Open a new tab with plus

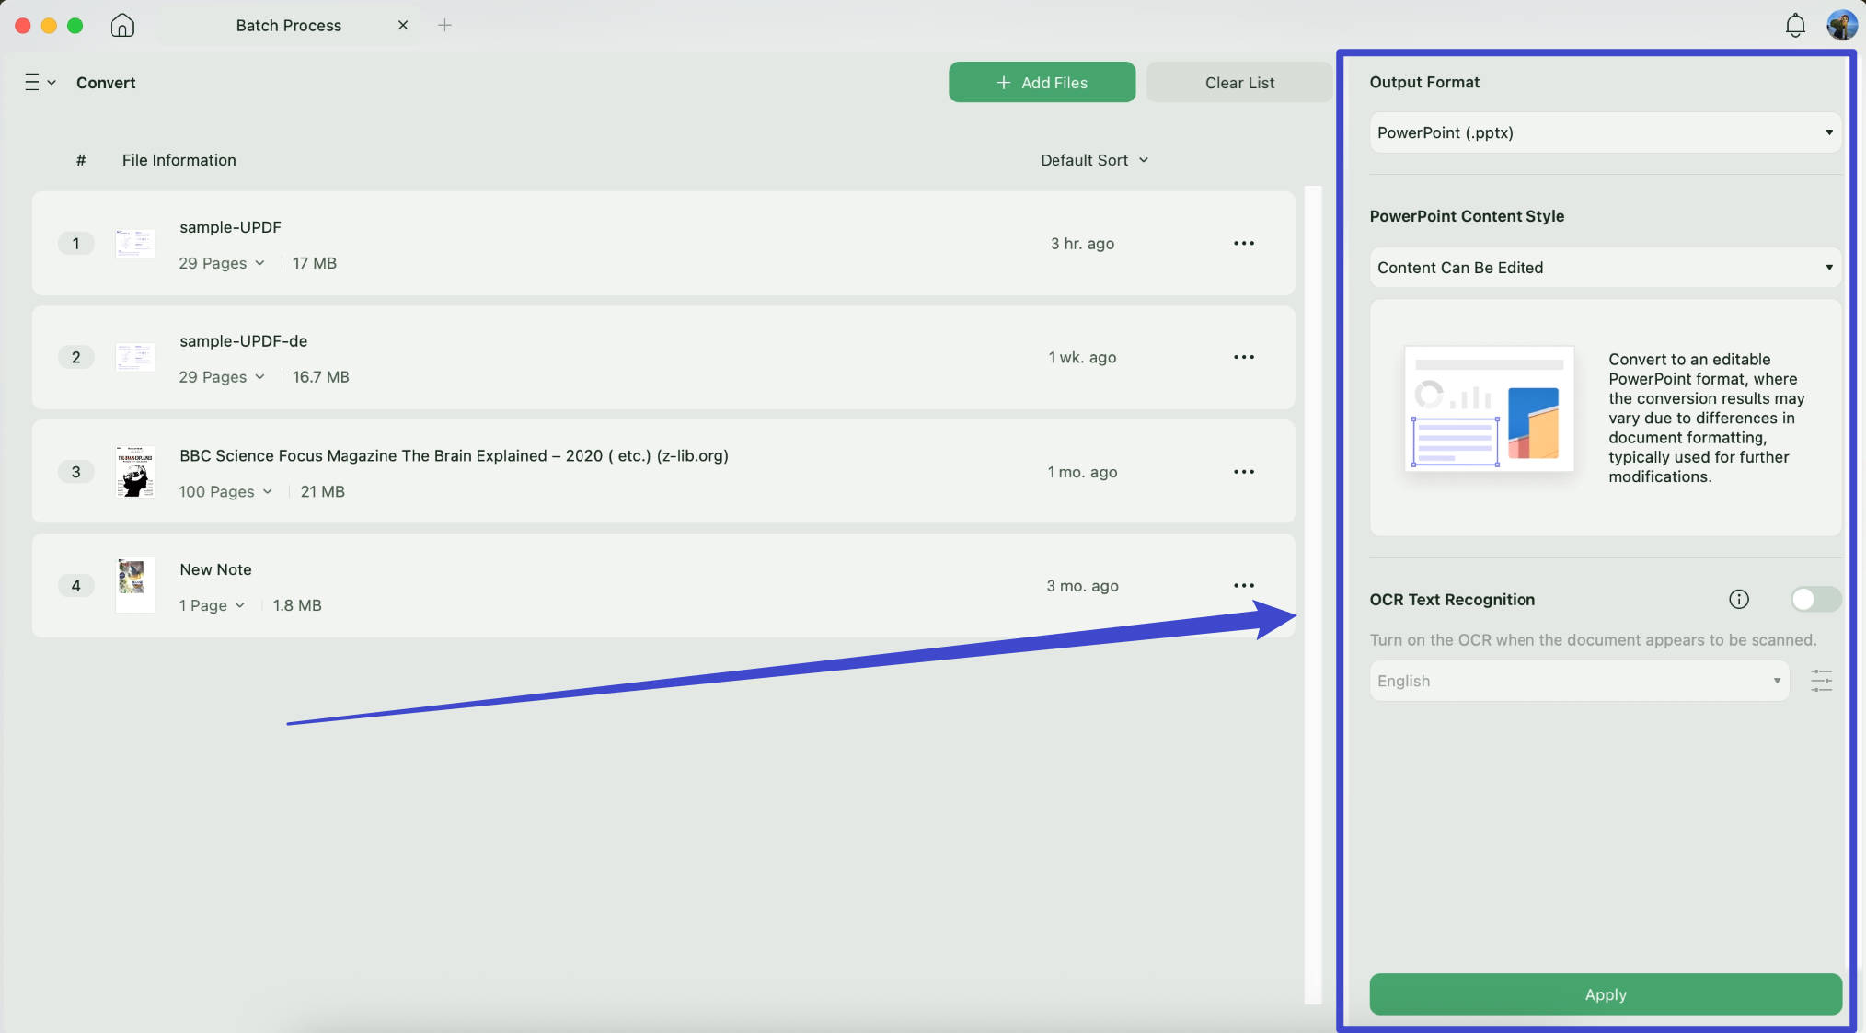444,25
